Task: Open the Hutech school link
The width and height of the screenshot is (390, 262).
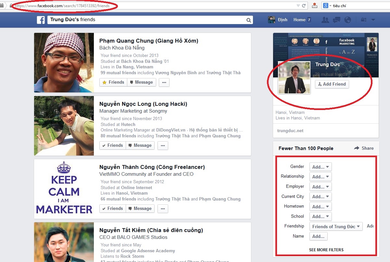Action: pyautogui.click(x=128, y=124)
